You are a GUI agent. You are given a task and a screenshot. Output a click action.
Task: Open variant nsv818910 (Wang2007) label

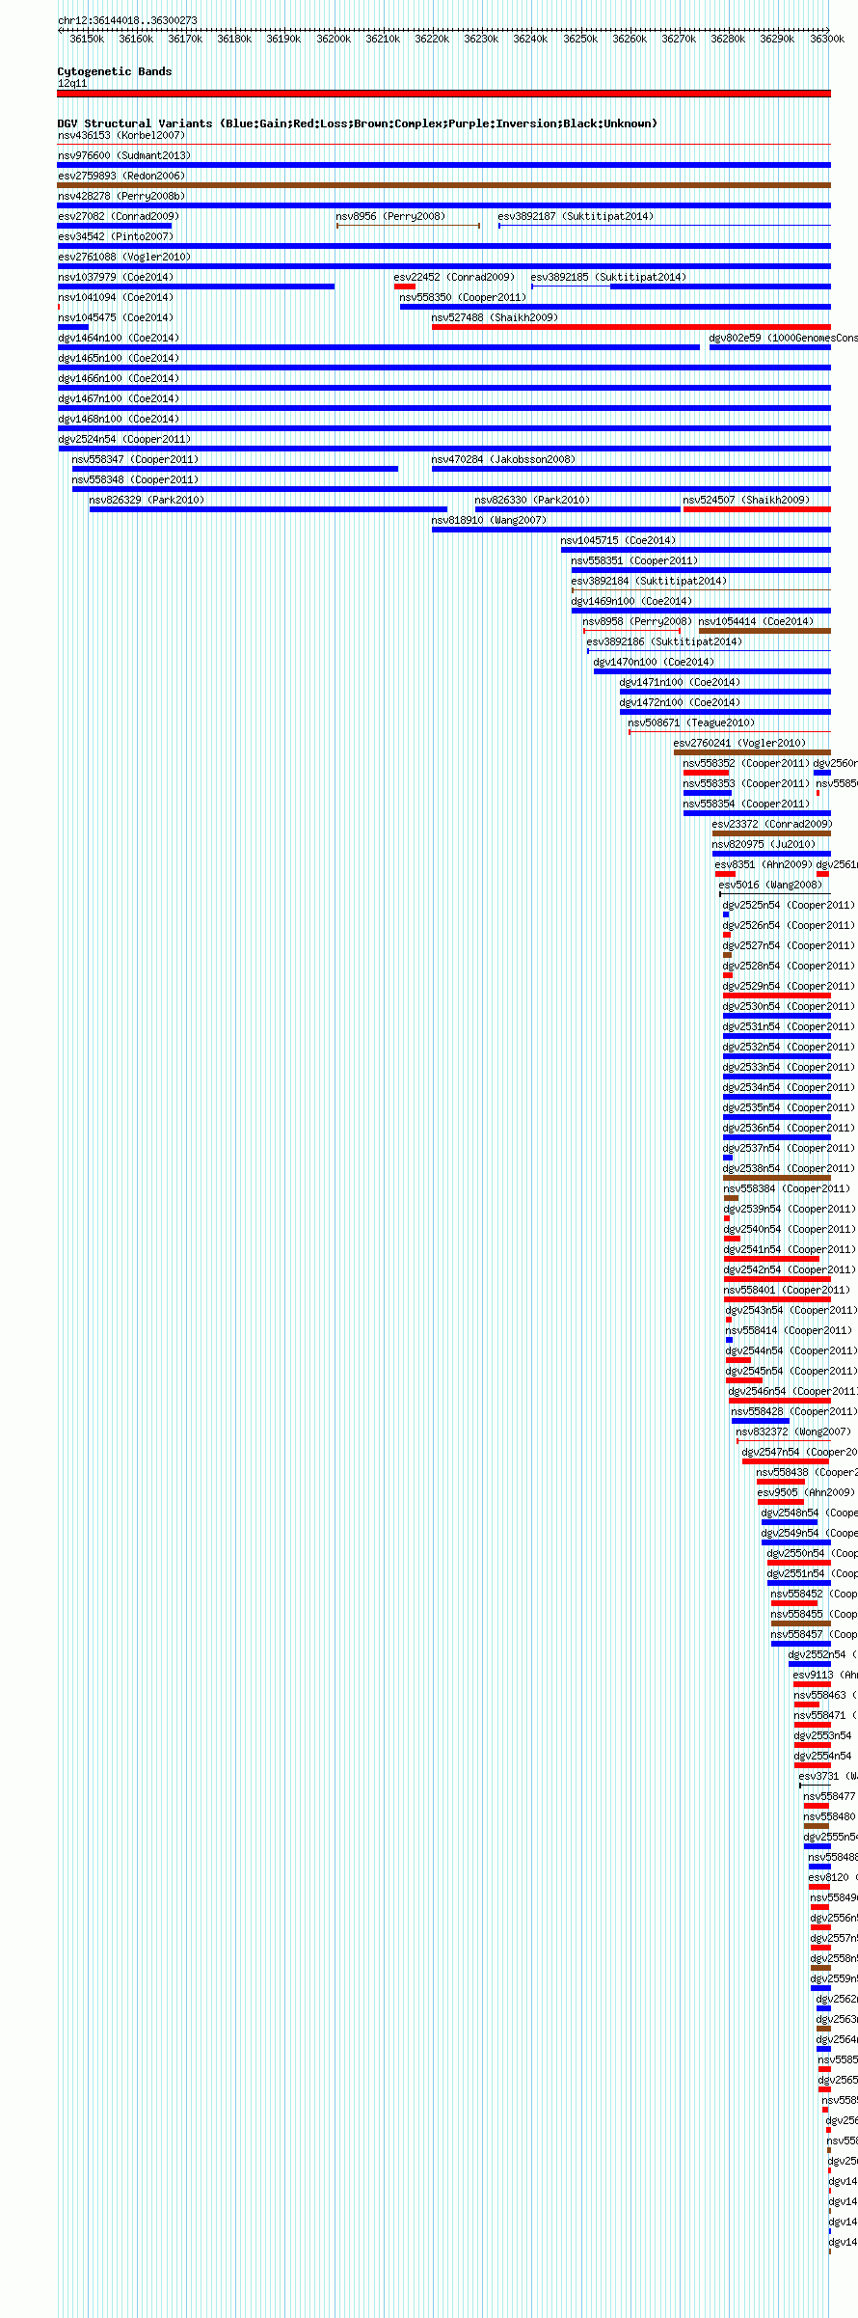pos(489,520)
